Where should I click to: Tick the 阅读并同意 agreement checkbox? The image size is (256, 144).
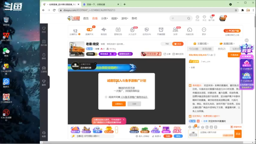106,97
